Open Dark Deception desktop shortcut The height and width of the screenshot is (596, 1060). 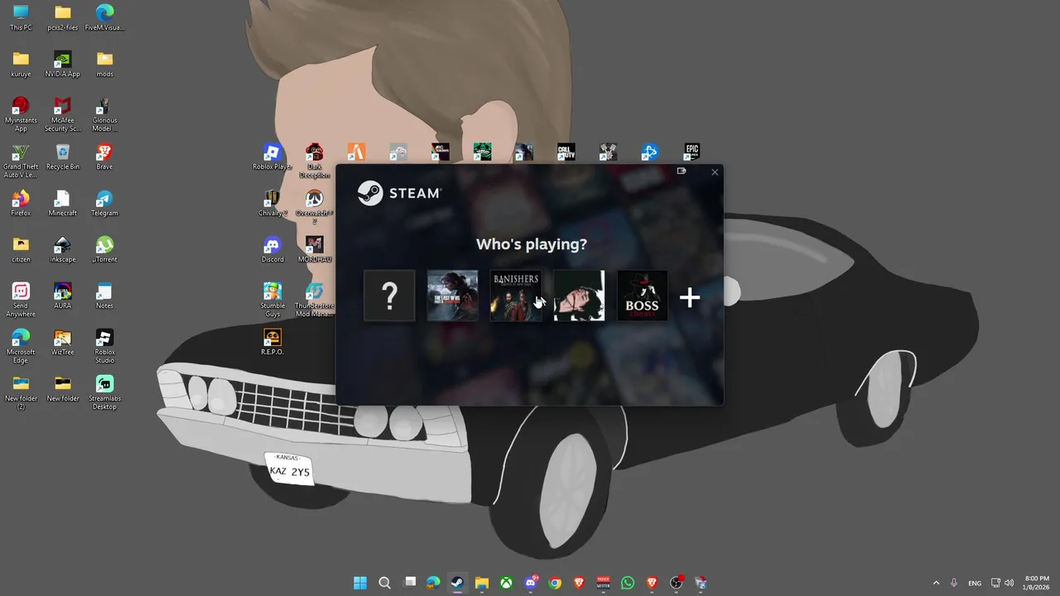314,161
